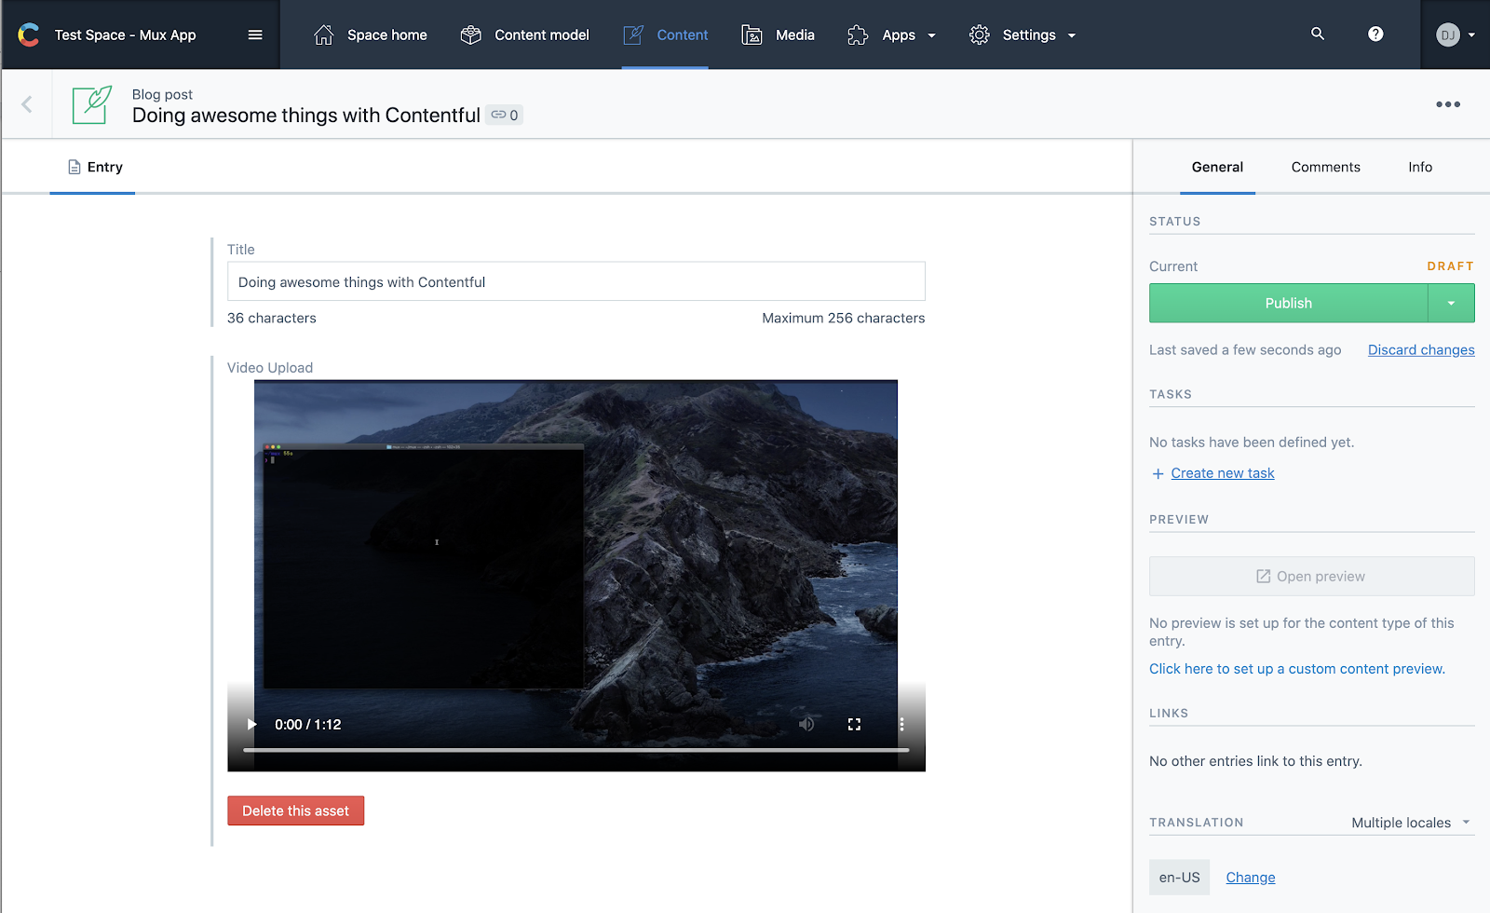Open the hamburger space menu
This screenshot has height=913, width=1490.
255,34
